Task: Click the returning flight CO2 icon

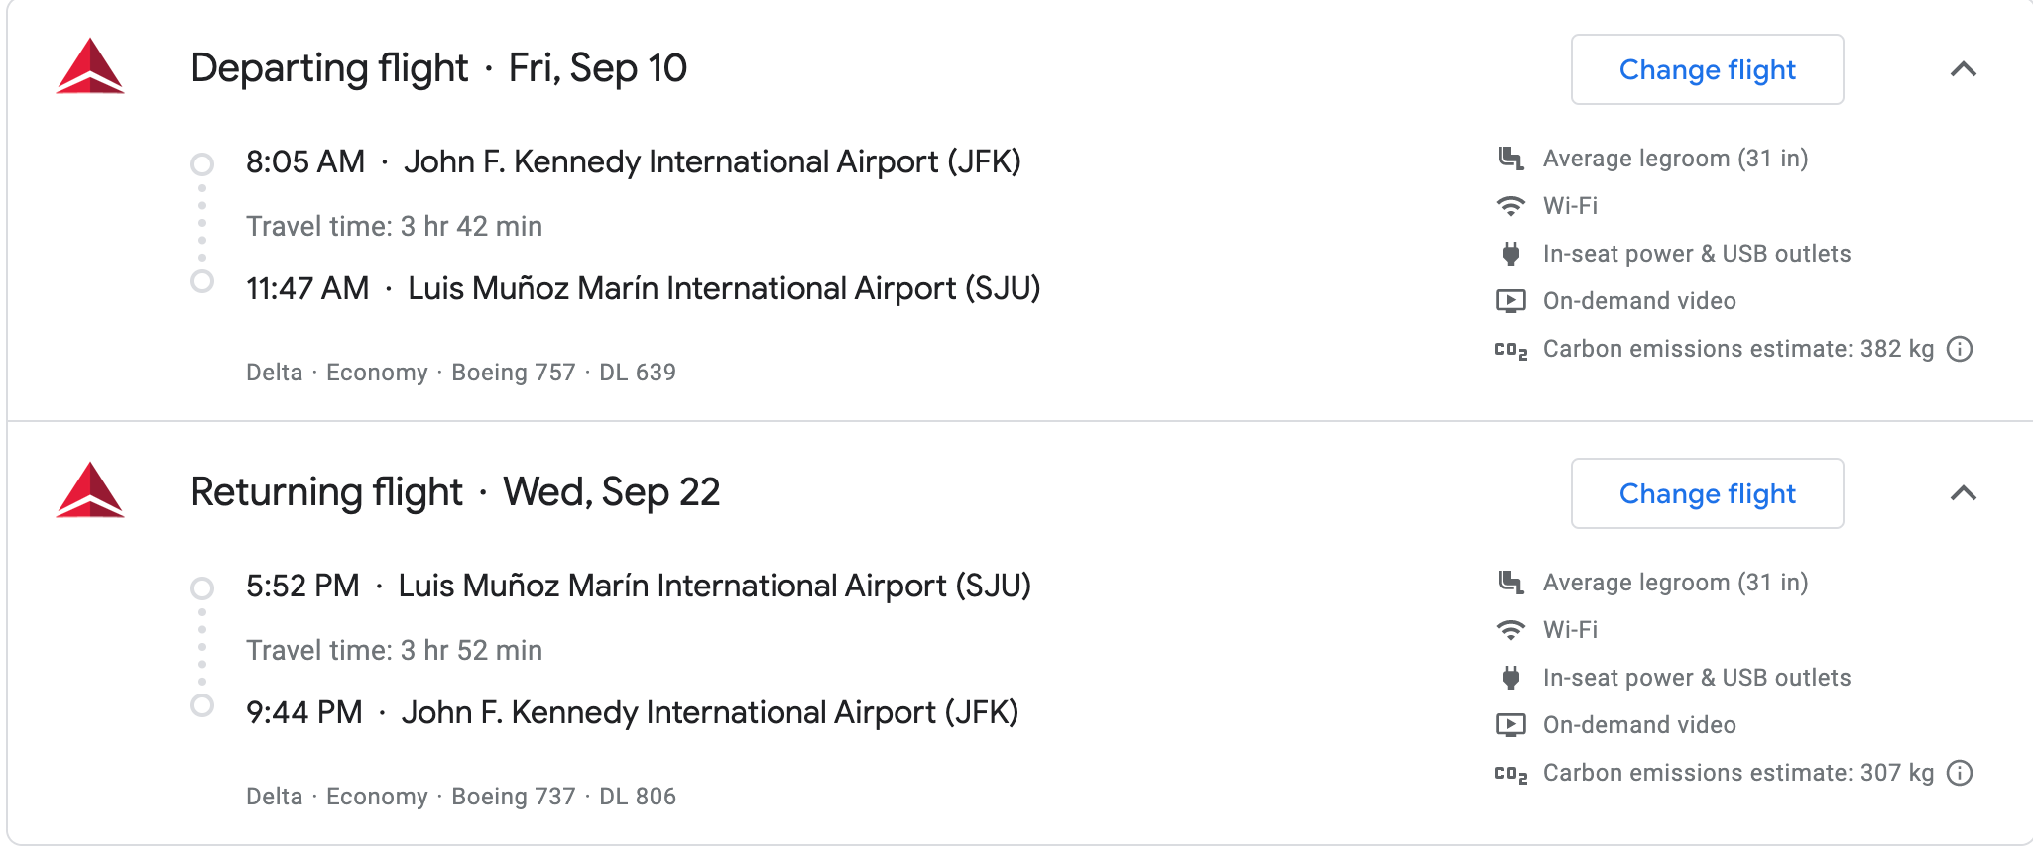Action: pos(1510,774)
